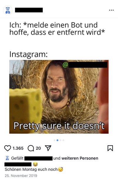Open the poster's profile avatar at top

[8, 10]
